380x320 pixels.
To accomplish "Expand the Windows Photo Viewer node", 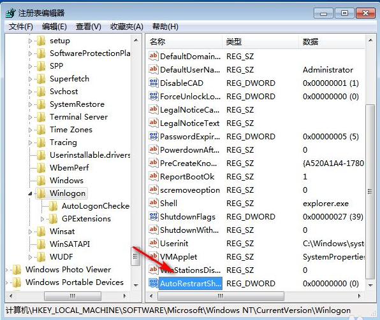I will click(6, 270).
